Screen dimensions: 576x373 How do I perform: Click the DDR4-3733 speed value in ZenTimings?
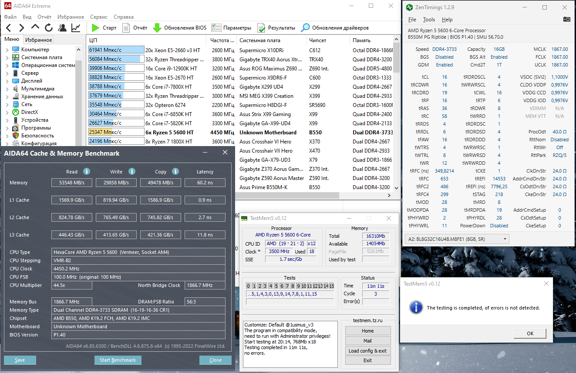point(444,49)
